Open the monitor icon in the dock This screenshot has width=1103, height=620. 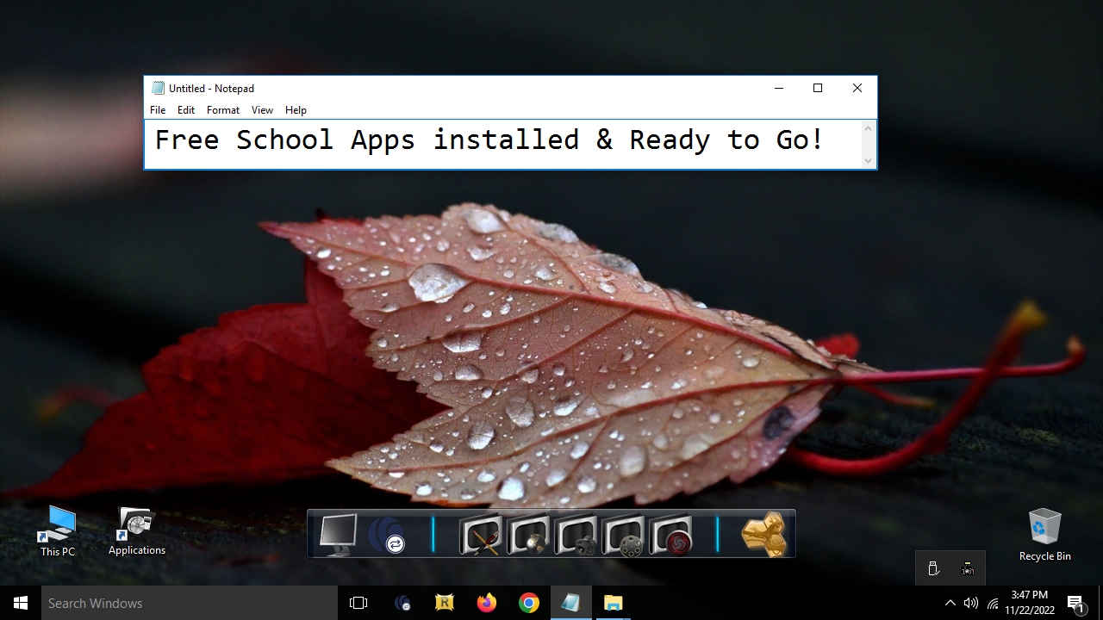(337, 534)
